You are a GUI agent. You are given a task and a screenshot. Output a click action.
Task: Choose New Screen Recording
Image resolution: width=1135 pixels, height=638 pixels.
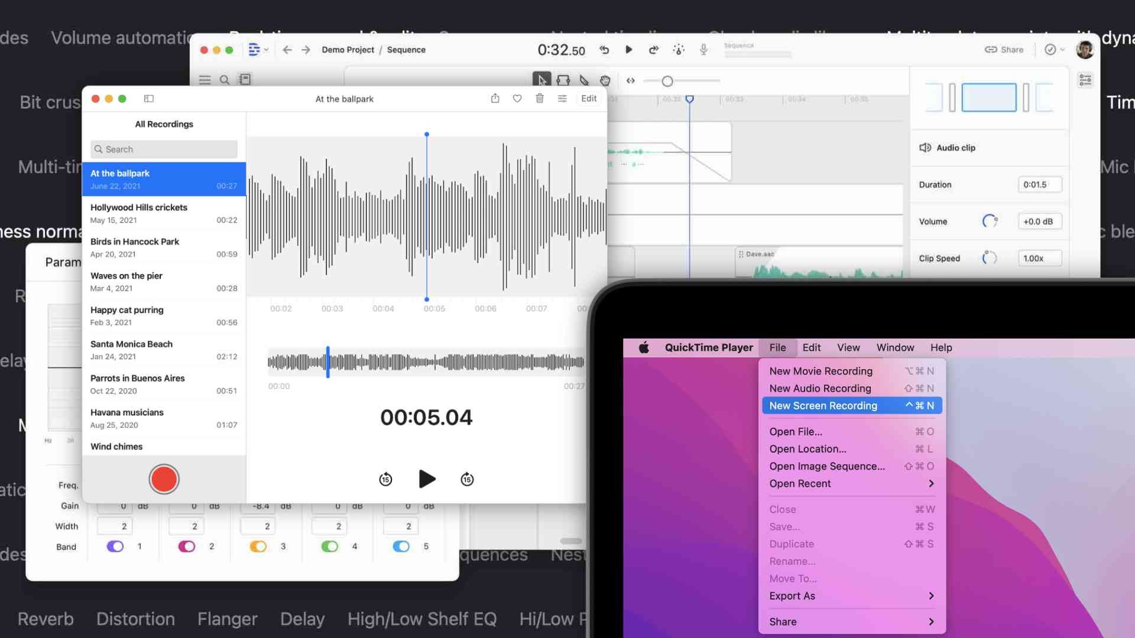pyautogui.click(x=852, y=405)
